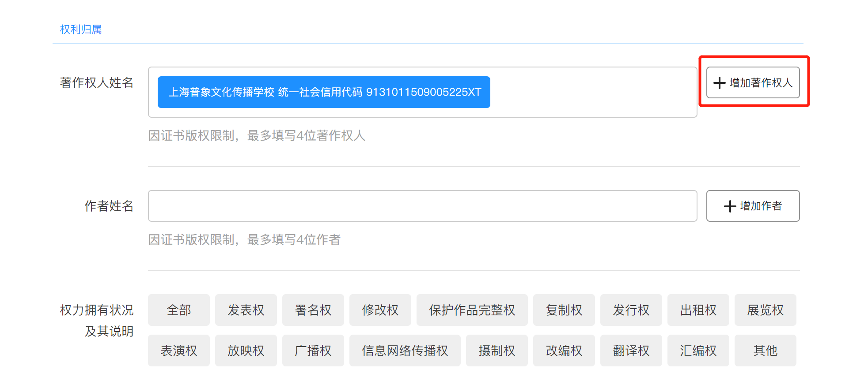The height and width of the screenshot is (388, 849).
Task: Select the 复制权 option
Action: coord(564,310)
